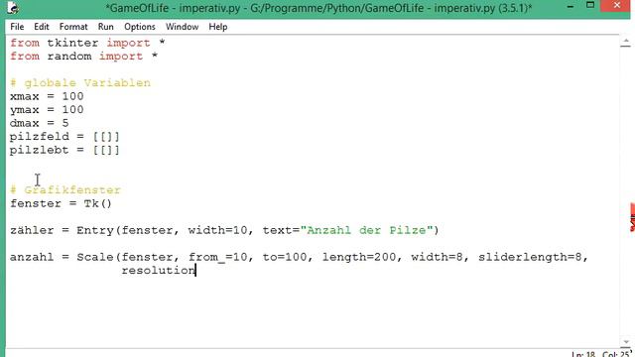Place cursor on 'ymax = 100'

(x=47, y=110)
